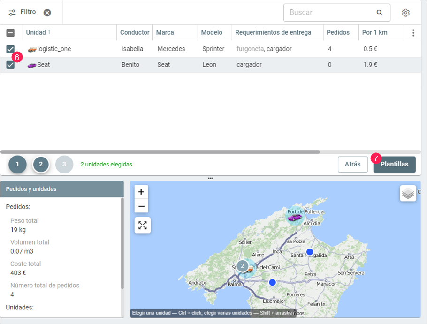The image size is (427, 324).
Task: Click the Atrás button
Action: pos(352,165)
